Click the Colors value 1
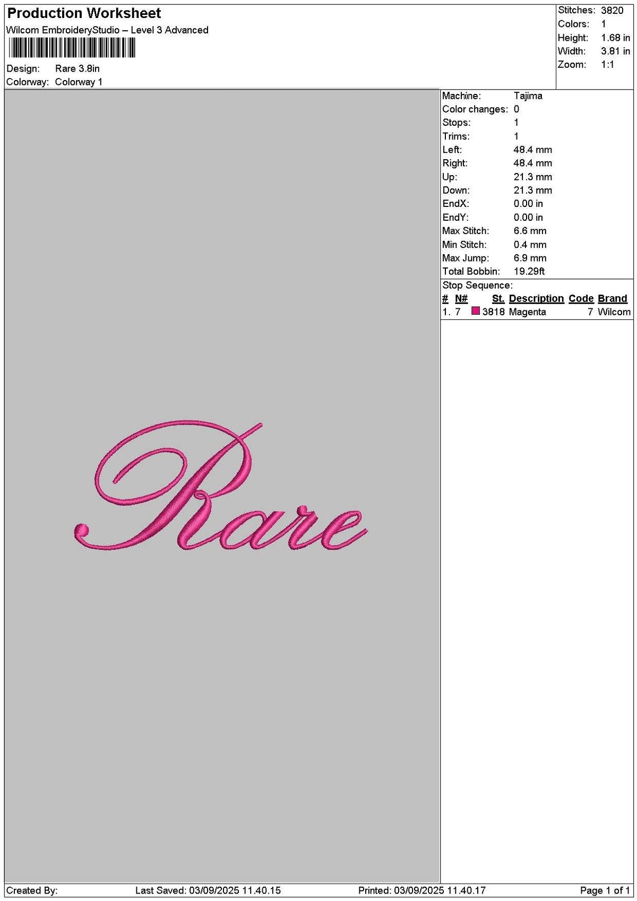 [x=604, y=24]
